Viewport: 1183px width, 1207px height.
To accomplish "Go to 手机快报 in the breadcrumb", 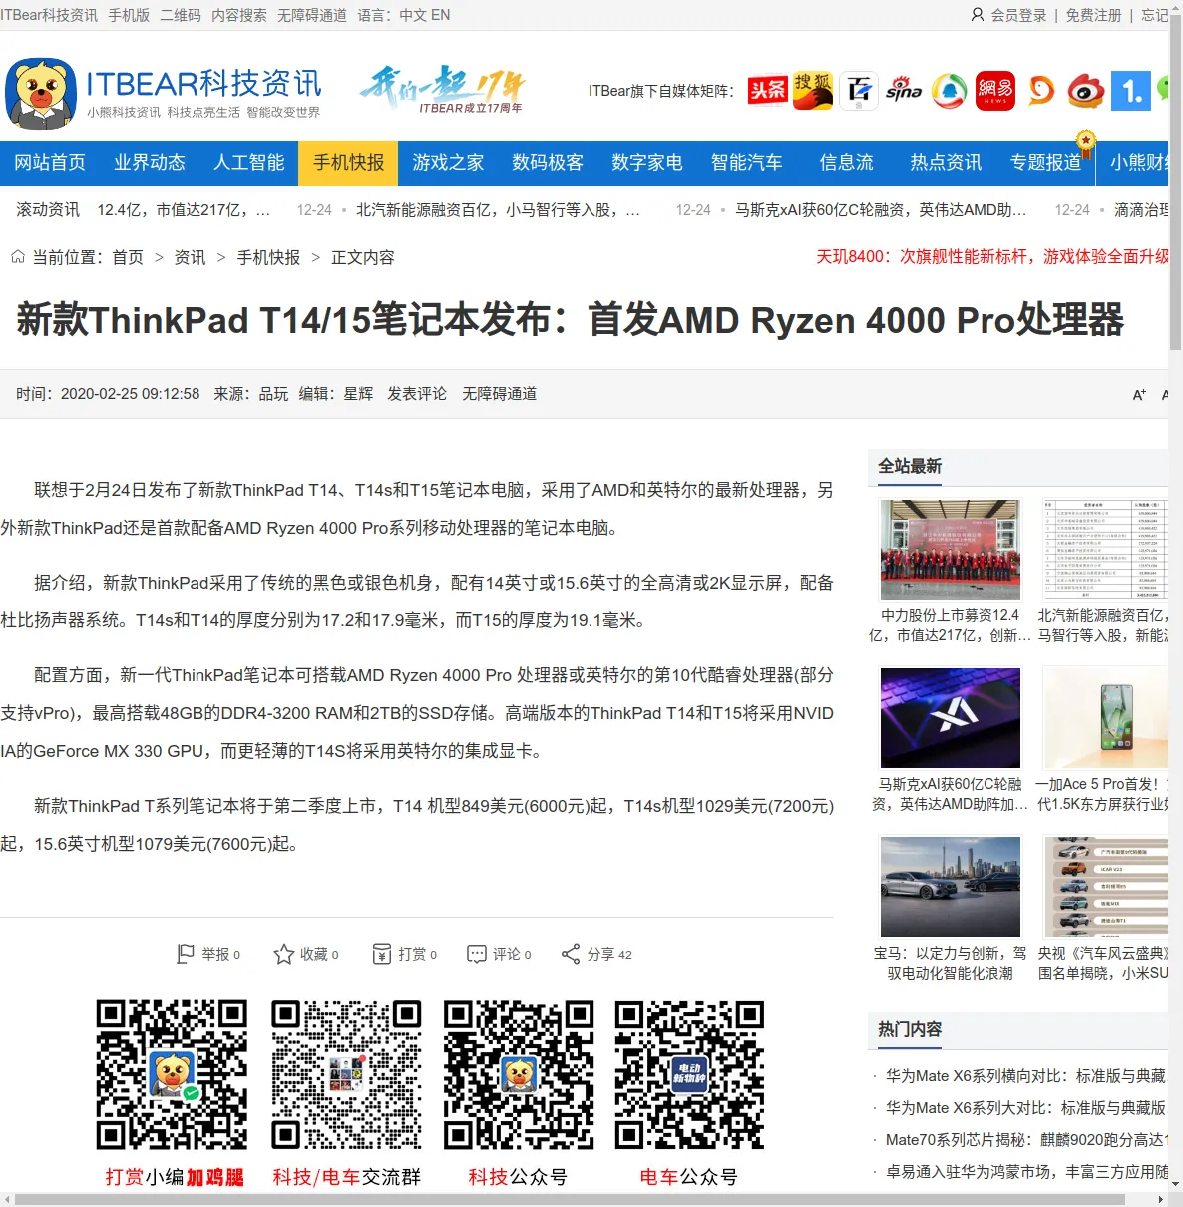I will pyautogui.click(x=268, y=257).
